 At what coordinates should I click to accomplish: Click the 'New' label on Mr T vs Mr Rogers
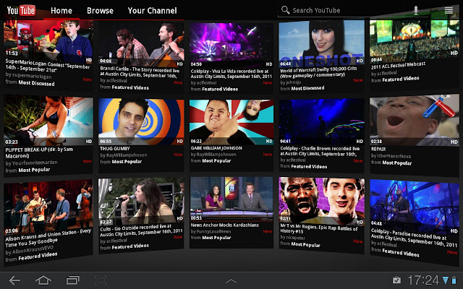[358, 241]
